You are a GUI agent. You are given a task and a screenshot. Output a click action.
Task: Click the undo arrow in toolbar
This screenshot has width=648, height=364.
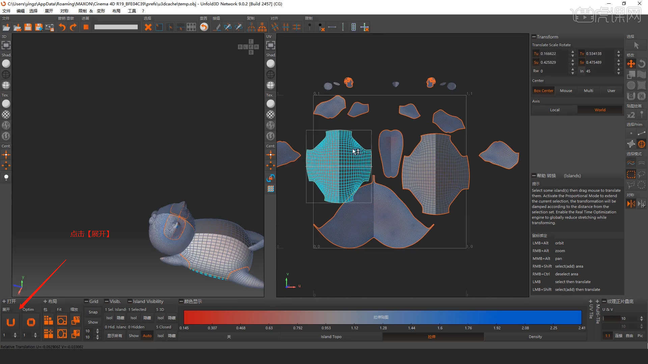(x=62, y=27)
